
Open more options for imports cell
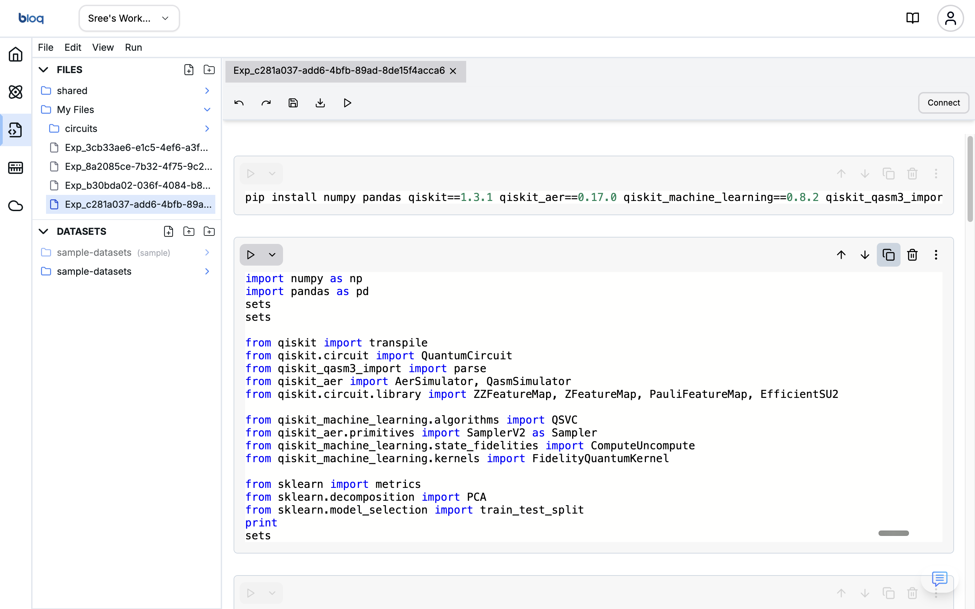pos(936,254)
